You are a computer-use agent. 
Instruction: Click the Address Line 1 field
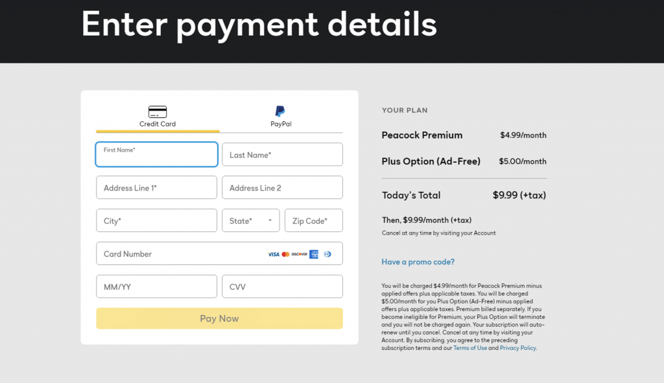pos(156,188)
